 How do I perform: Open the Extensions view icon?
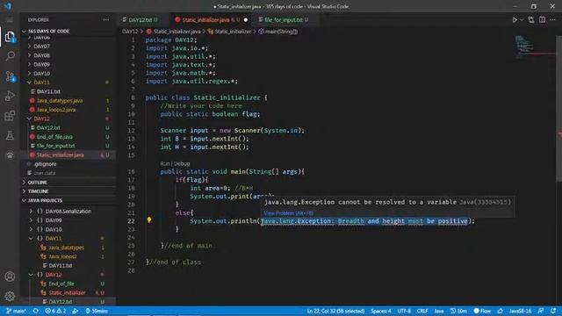[x=10, y=116]
